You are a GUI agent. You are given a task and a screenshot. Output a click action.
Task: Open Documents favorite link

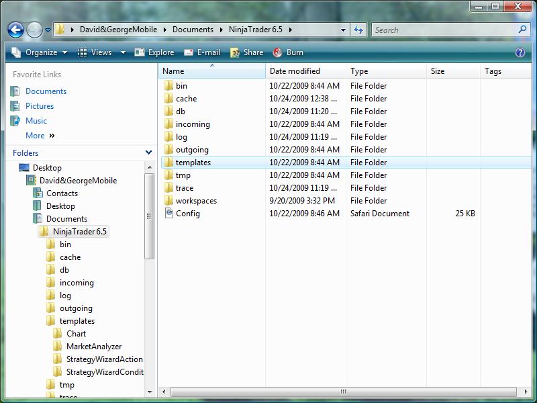tap(46, 91)
